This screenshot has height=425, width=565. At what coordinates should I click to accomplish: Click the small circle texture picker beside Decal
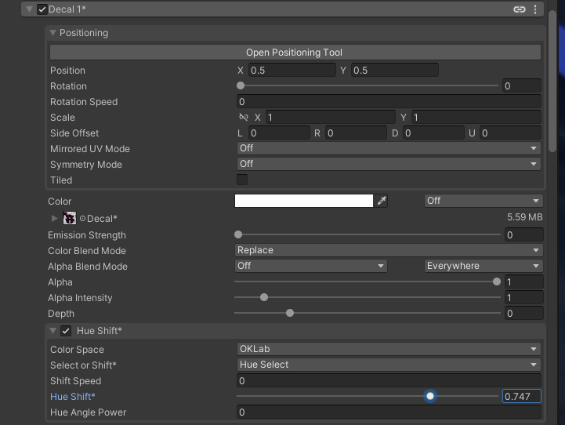click(x=82, y=219)
